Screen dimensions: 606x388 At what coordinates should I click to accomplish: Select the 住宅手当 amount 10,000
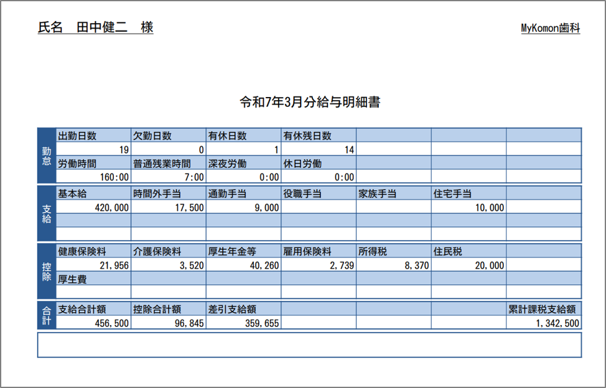(489, 208)
